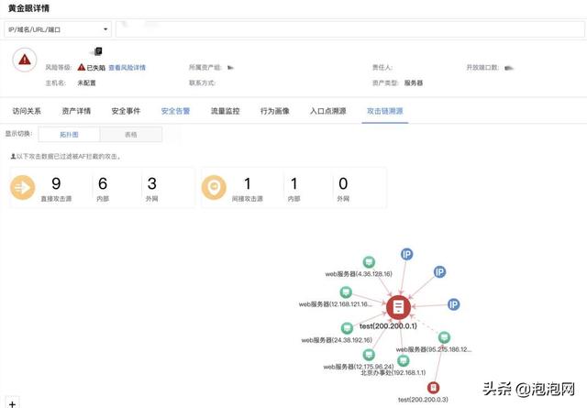This screenshot has width=587, height=408.
Task: Click the 1 内部 indirect attack count
Action: coord(294,183)
